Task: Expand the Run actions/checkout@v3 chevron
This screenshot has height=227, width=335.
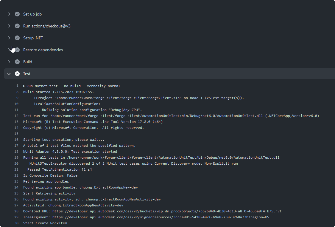Action: tap(9, 26)
